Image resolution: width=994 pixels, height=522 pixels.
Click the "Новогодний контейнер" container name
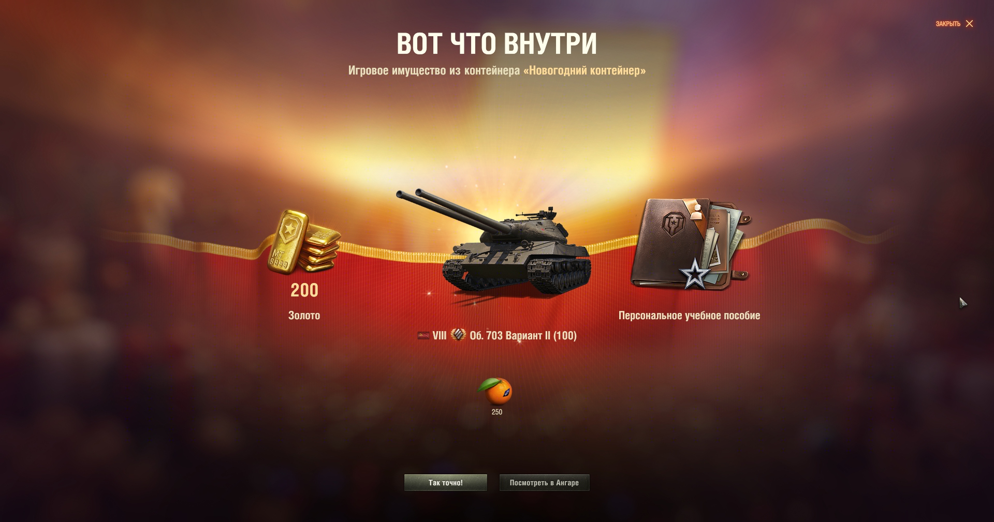pyautogui.click(x=584, y=70)
